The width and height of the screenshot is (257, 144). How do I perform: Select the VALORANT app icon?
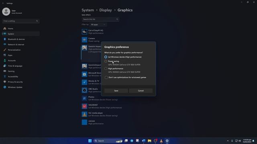84,106
